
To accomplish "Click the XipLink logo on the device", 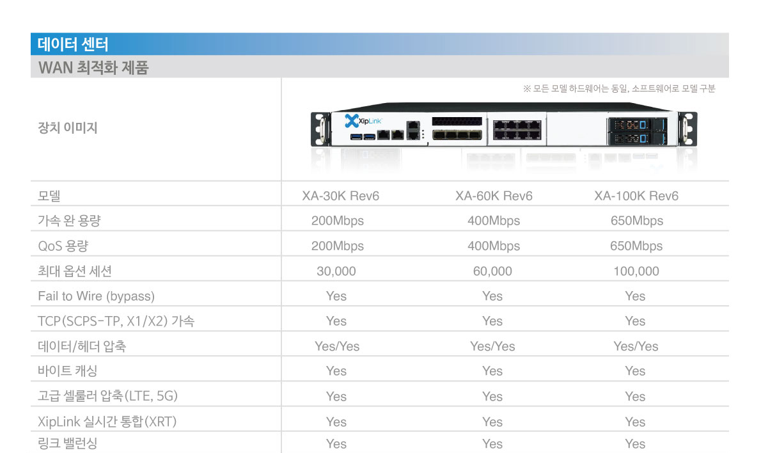I will pos(363,120).
